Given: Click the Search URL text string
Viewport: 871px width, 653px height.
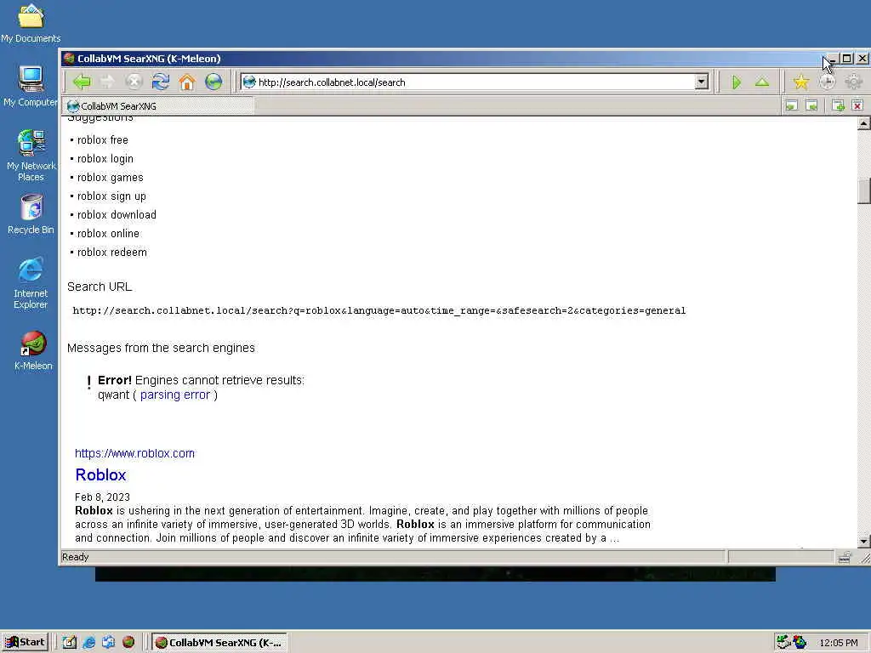Looking at the screenshot, I should [x=379, y=310].
